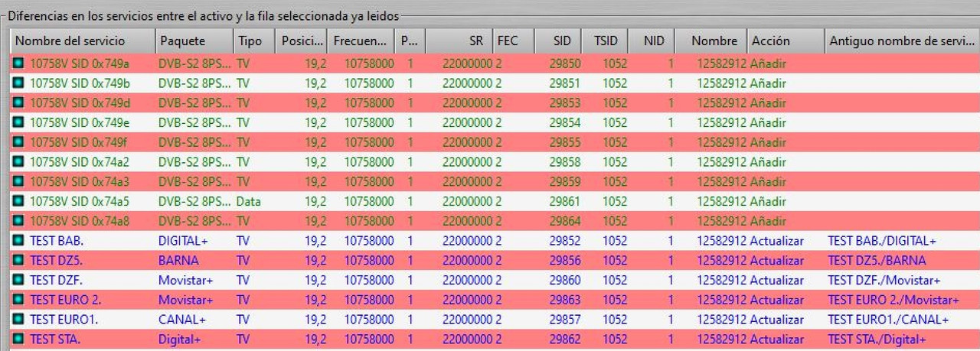
Task: Sort by FEC column header
Action: [x=512, y=41]
